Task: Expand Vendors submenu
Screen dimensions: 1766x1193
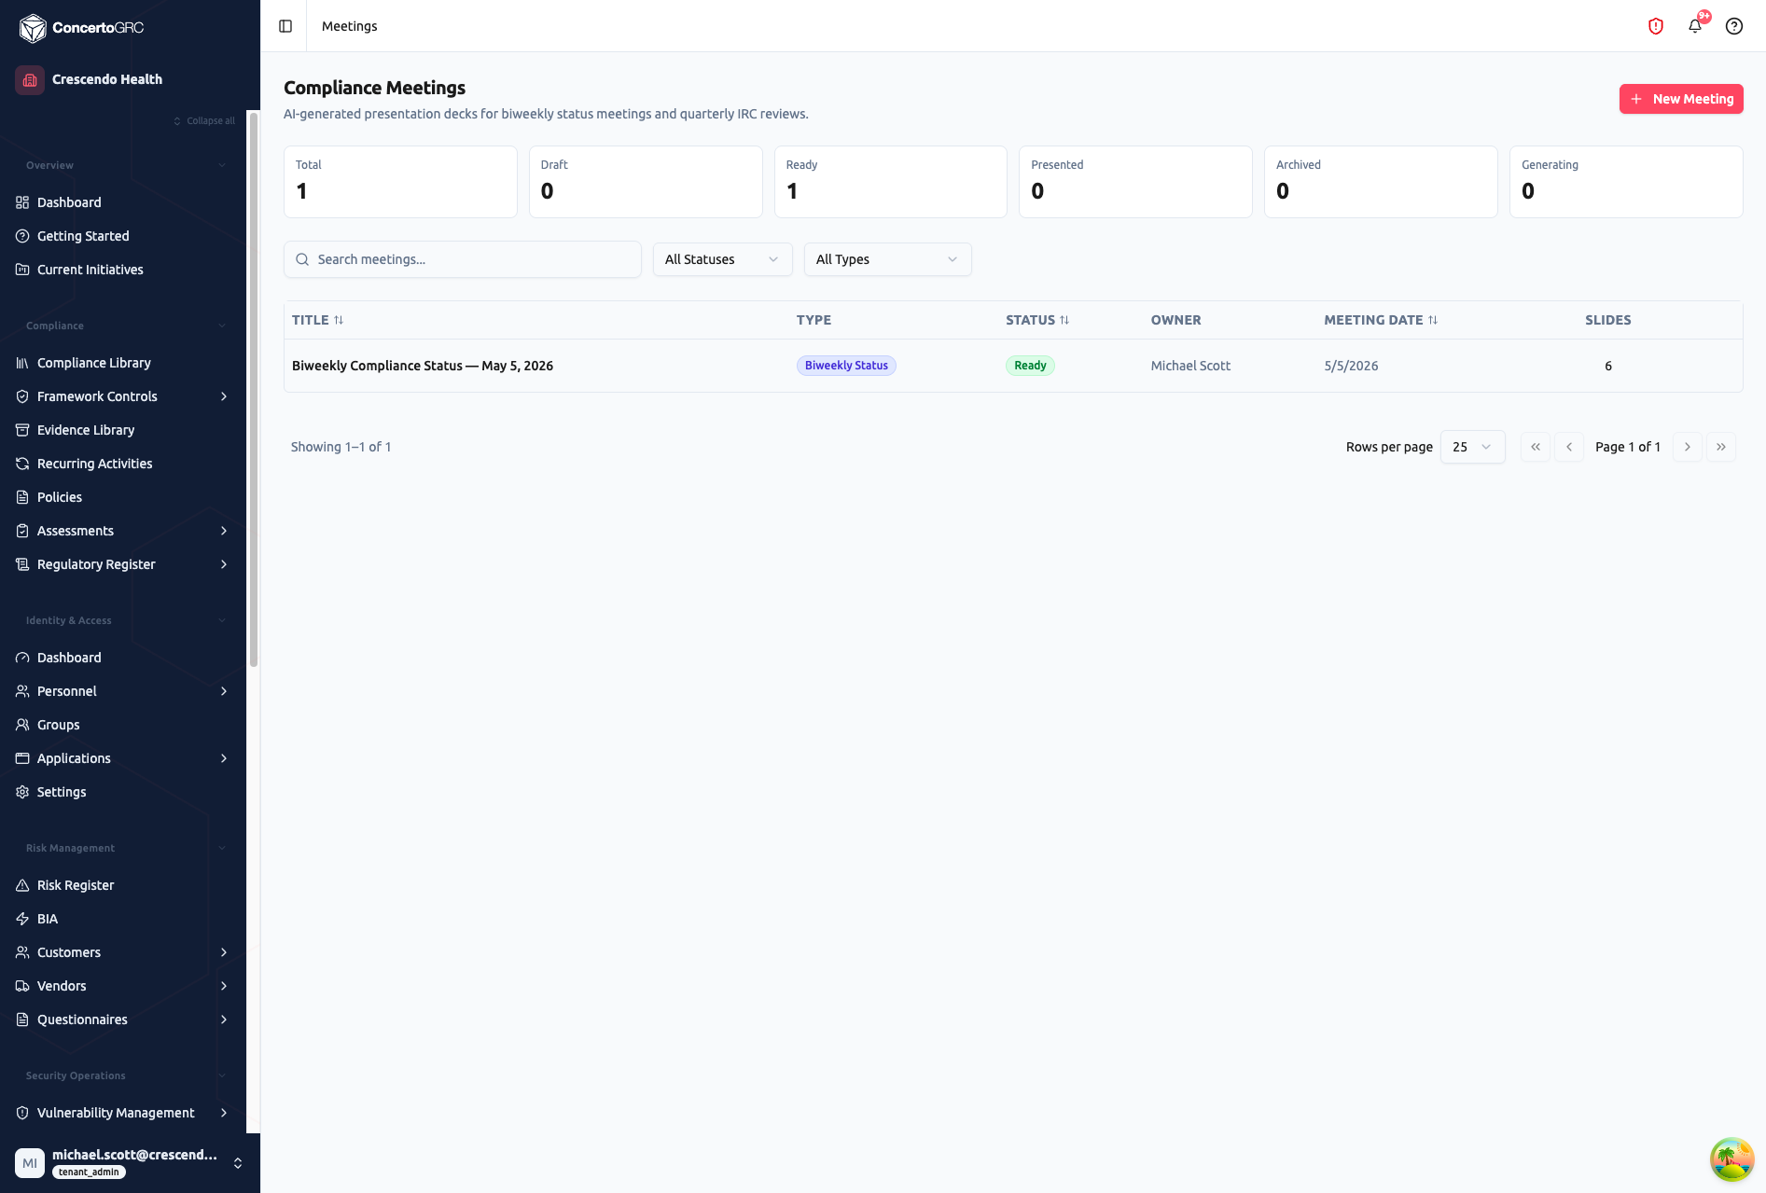Action: pyautogui.click(x=224, y=986)
